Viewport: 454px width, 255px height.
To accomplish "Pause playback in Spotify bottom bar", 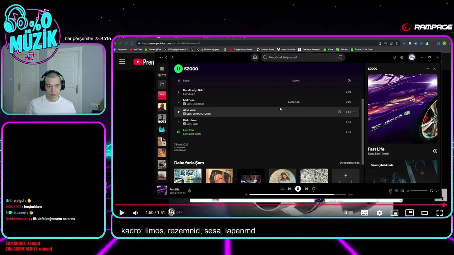I will (298, 189).
